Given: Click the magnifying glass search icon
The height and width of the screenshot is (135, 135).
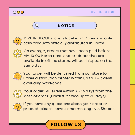Looking at the screenshot, I should pyautogui.click(x=37, y=26).
